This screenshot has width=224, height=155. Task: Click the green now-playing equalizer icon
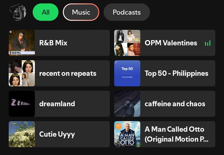click(x=208, y=43)
